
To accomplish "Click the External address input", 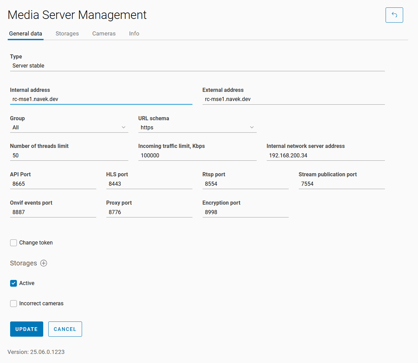I will click(293, 99).
